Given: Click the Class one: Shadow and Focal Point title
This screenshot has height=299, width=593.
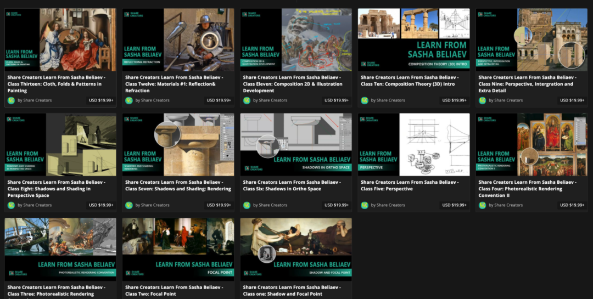Looking at the screenshot, I should pyautogui.click(x=292, y=290).
